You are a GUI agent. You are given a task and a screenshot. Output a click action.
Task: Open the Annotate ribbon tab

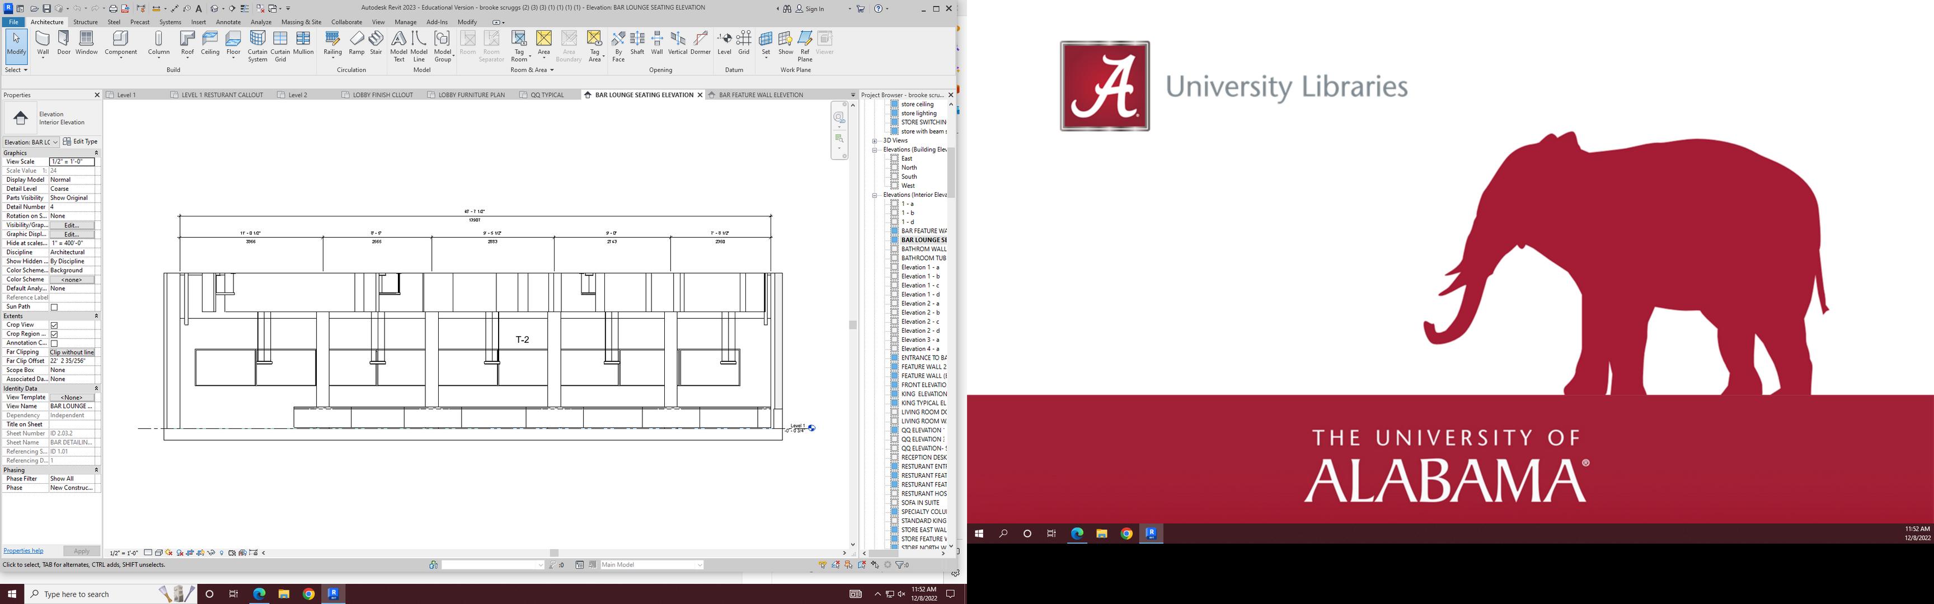coord(228,22)
